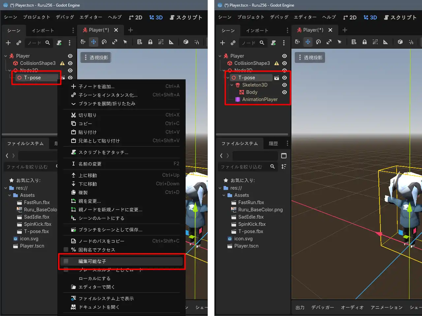Lock the selected node with the padlock icon
Image resolution: width=422 pixels, height=316 pixels.
(x=150, y=42)
